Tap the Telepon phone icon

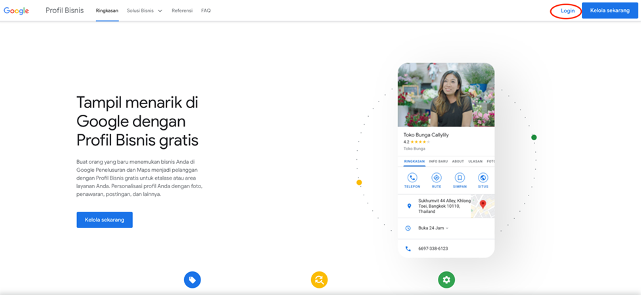(412, 178)
